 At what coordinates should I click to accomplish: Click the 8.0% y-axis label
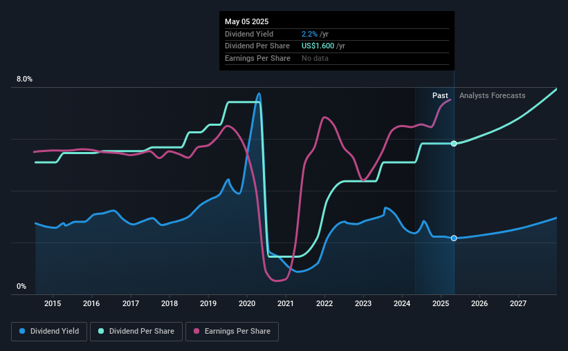[x=24, y=79]
